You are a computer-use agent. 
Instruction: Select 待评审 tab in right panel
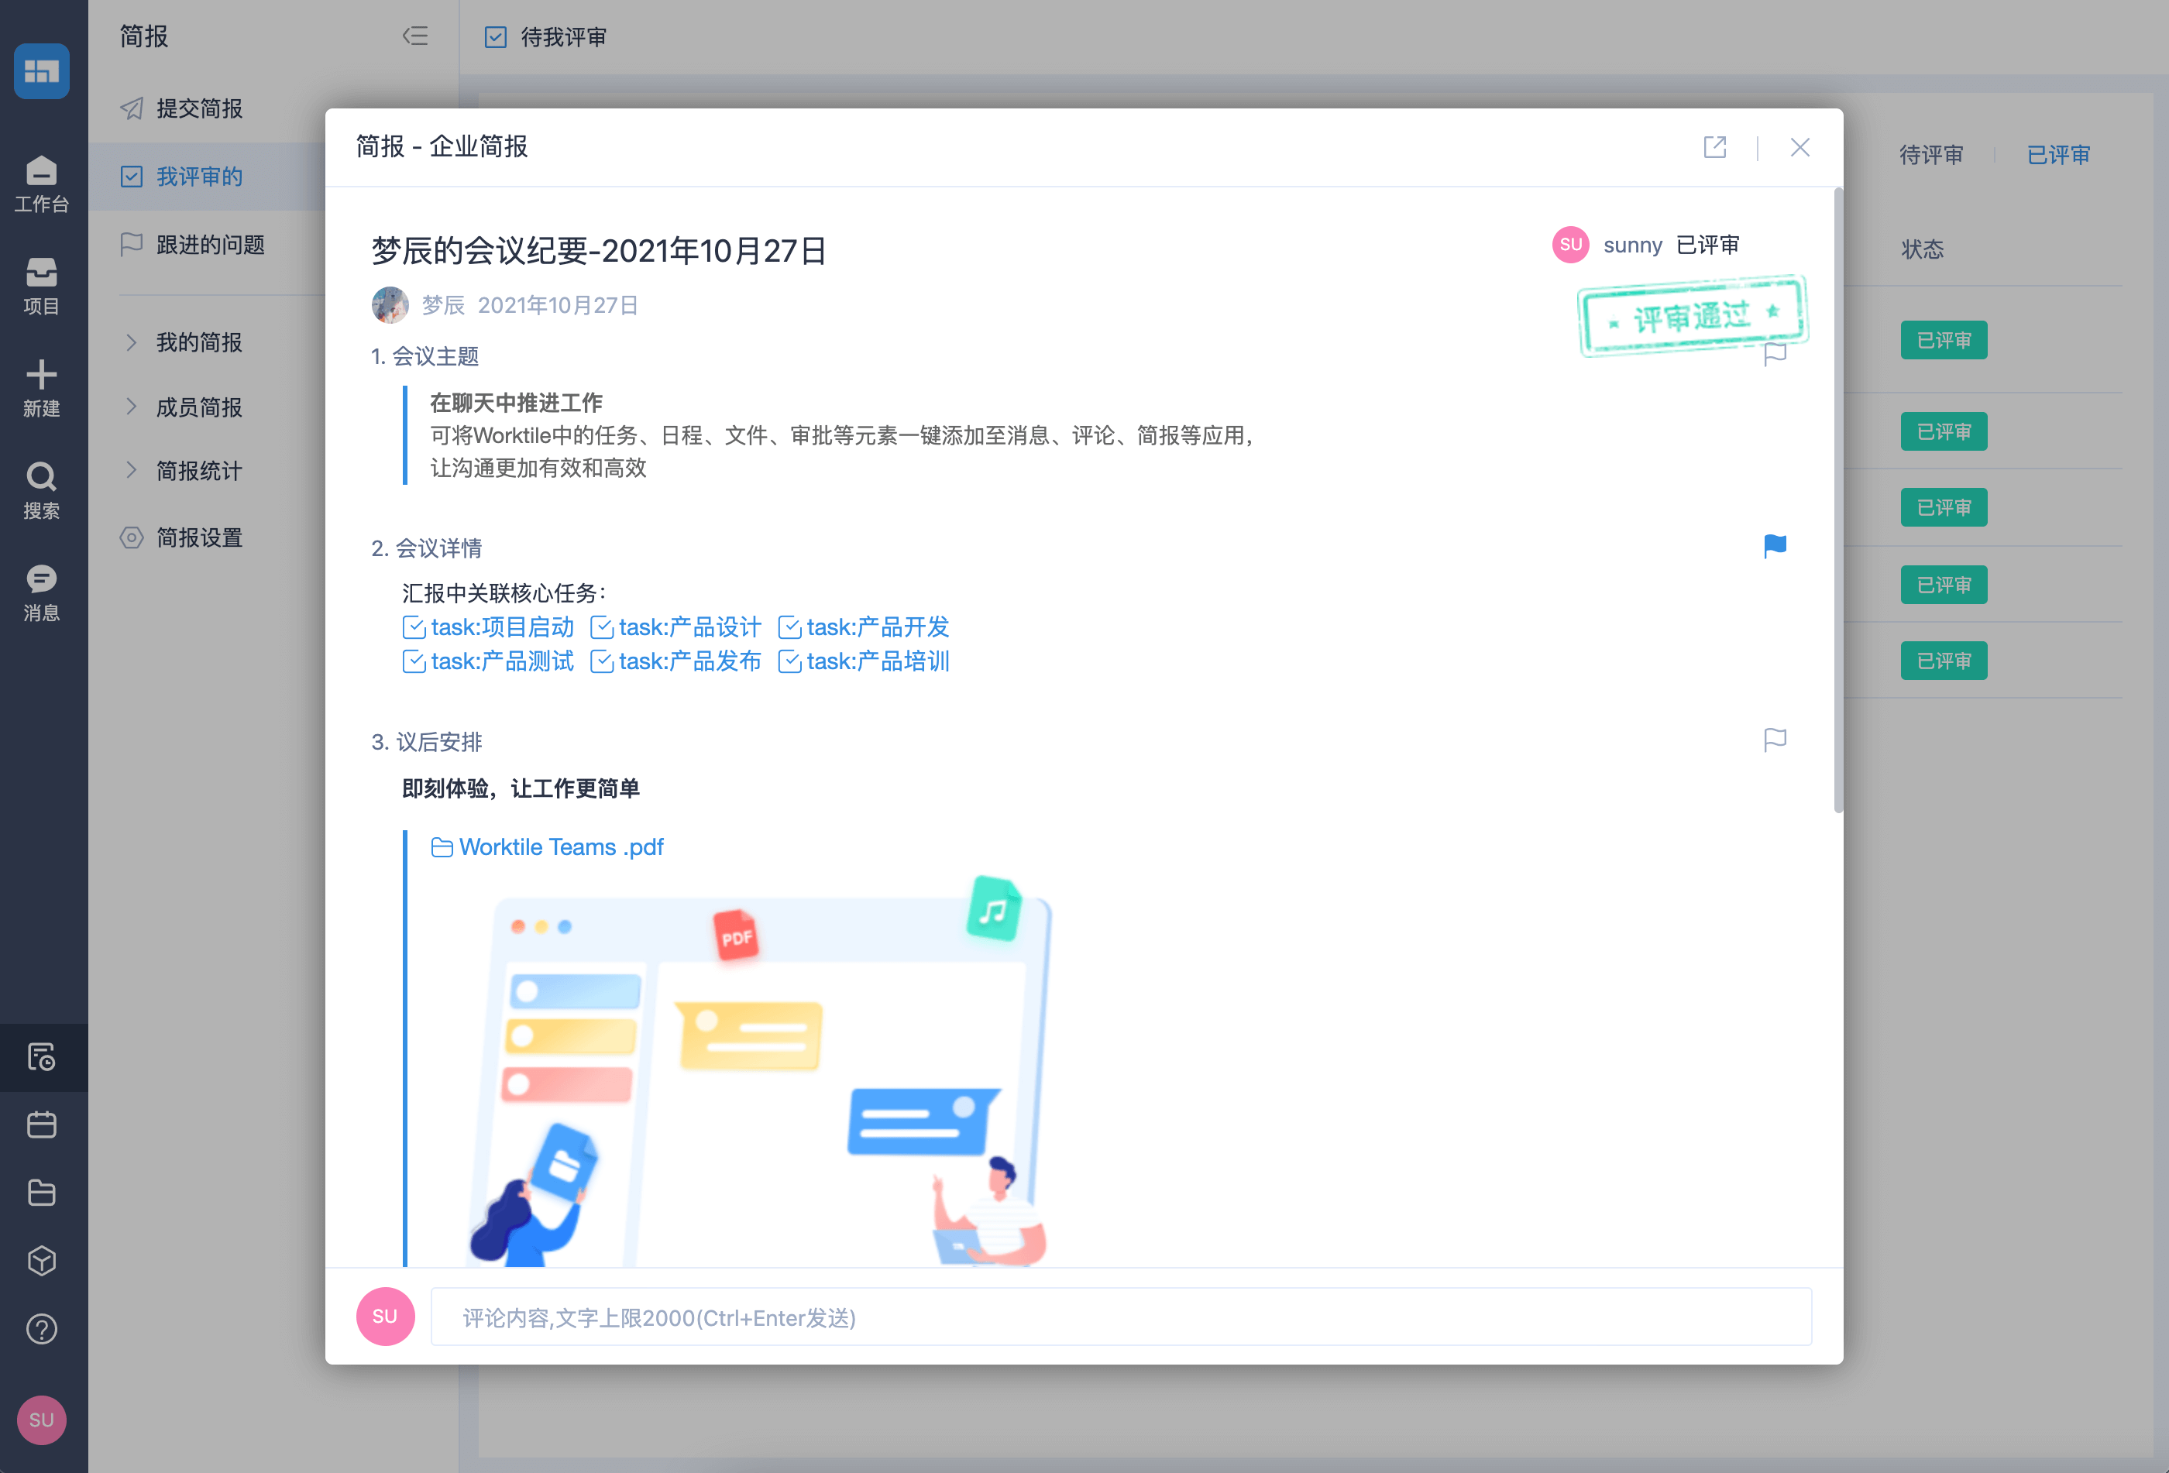pos(1930,155)
